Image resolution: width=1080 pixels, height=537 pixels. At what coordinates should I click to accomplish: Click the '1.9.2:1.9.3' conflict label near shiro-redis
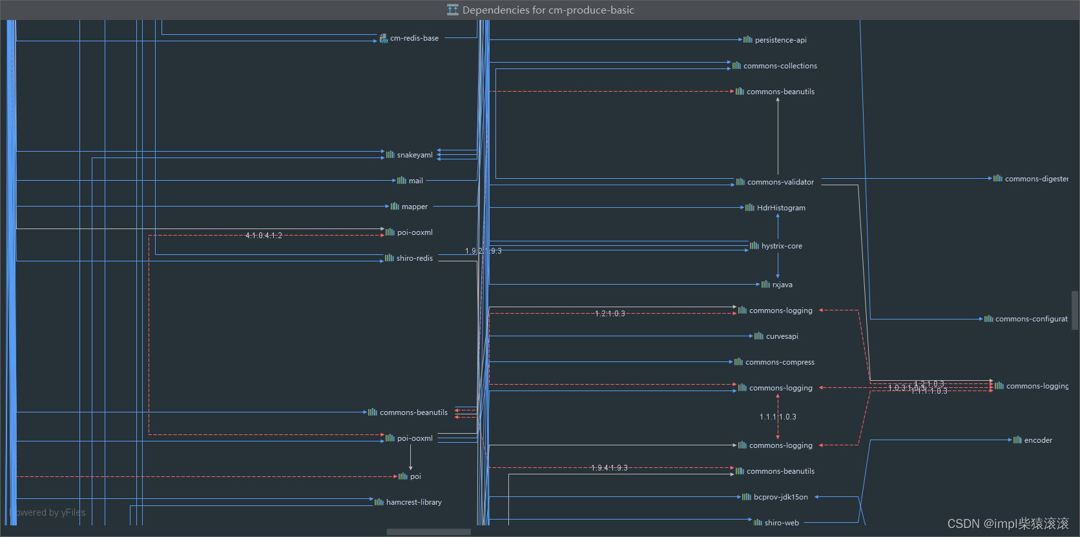483,251
